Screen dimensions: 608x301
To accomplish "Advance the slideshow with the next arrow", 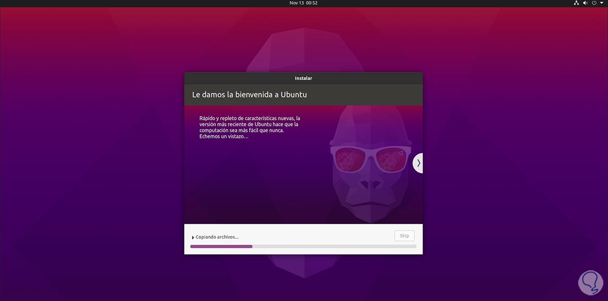I will click(x=418, y=163).
